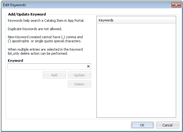Image resolution: width=183 pixels, height=132 pixels.
Task: Close the Edit Keywords dialog window
Action: (x=176, y=5)
